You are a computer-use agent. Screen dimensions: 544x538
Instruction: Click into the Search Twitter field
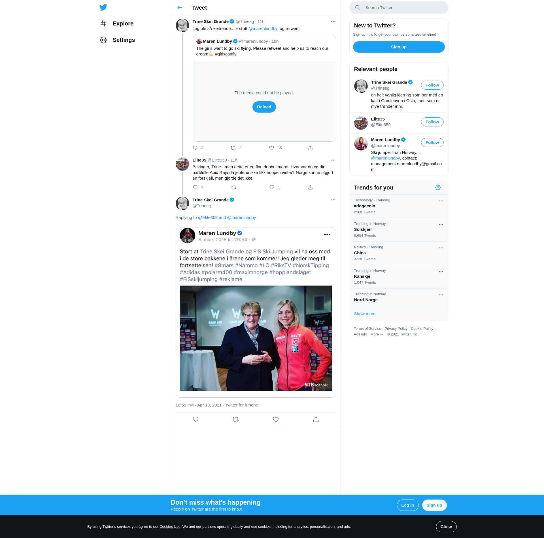click(x=399, y=8)
